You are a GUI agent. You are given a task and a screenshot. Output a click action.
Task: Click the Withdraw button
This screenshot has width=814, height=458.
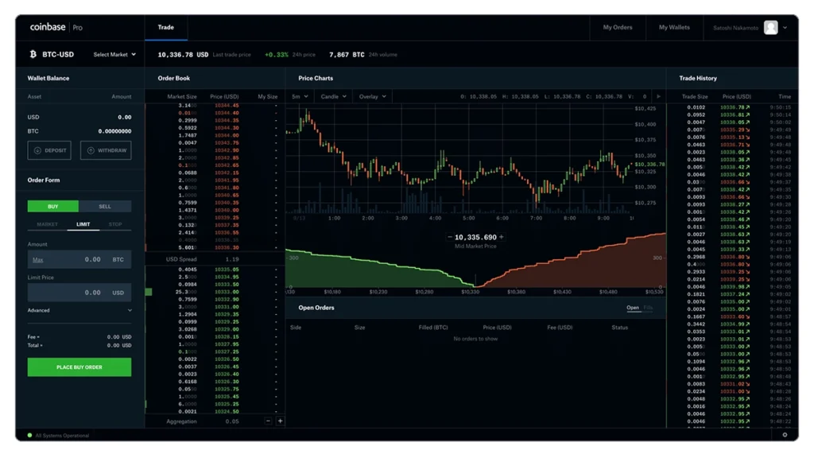click(x=106, y=150)
